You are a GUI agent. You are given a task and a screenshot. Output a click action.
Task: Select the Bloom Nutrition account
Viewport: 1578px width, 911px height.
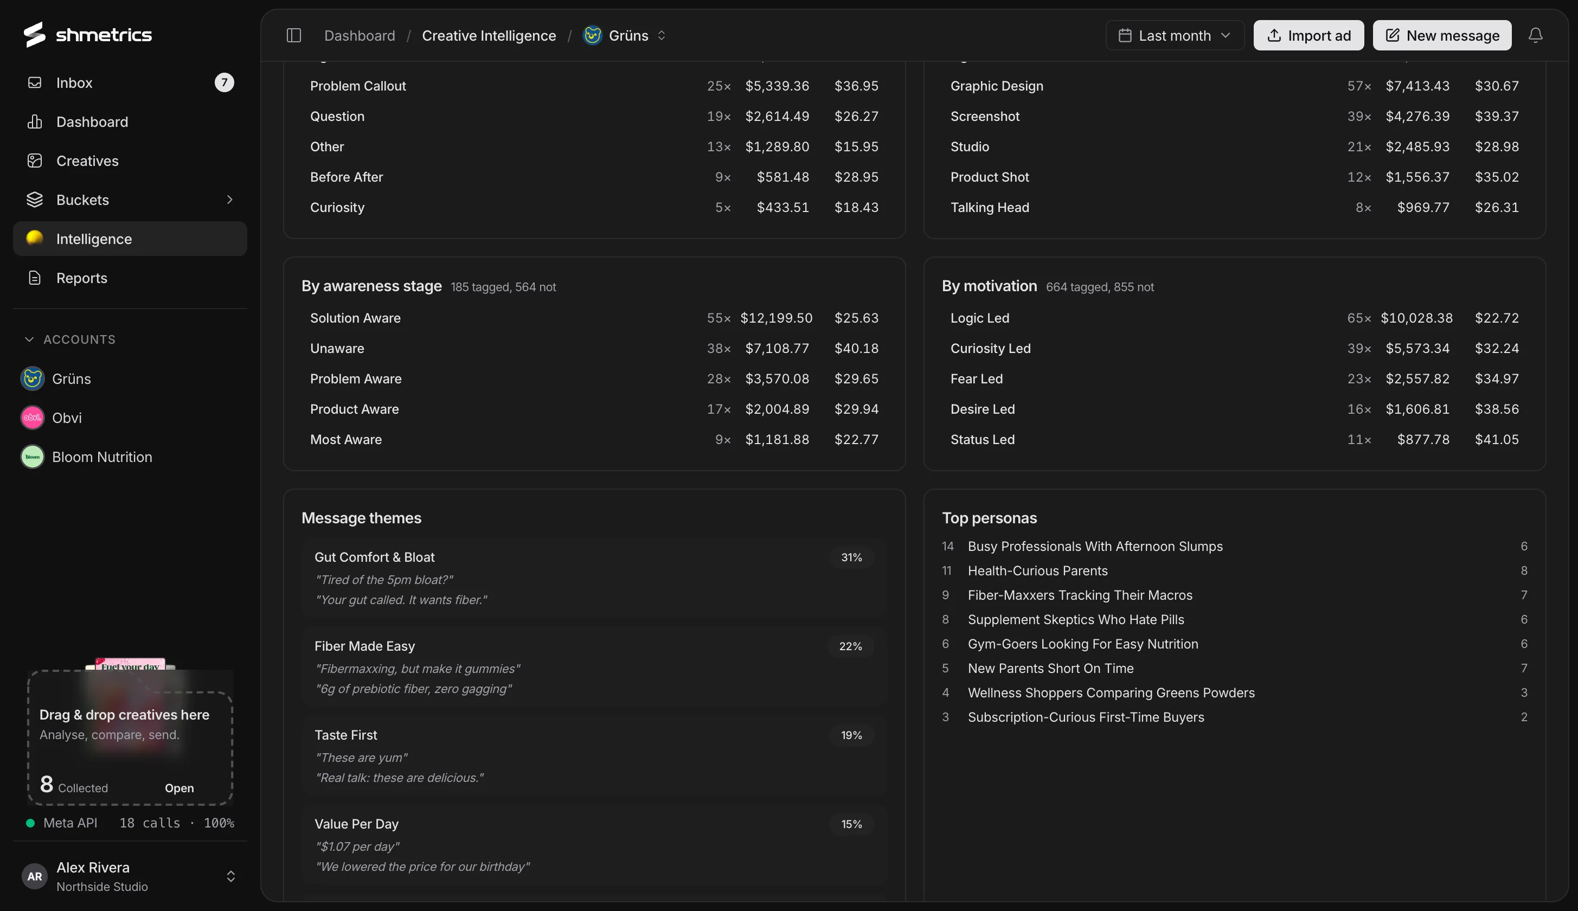click(x=130, y=457)
